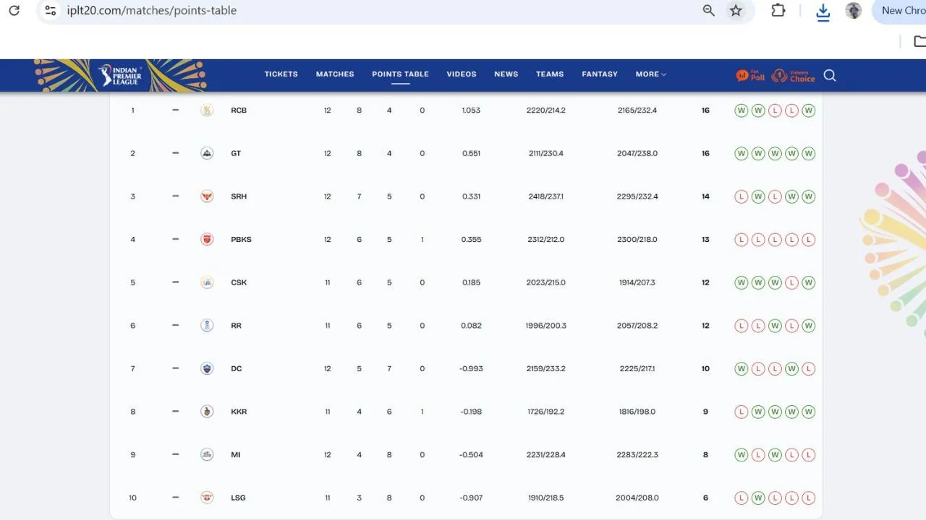This screenshot has height=520, width=926.
Task: Open the Matches menu item
Action: pos(335,74)
